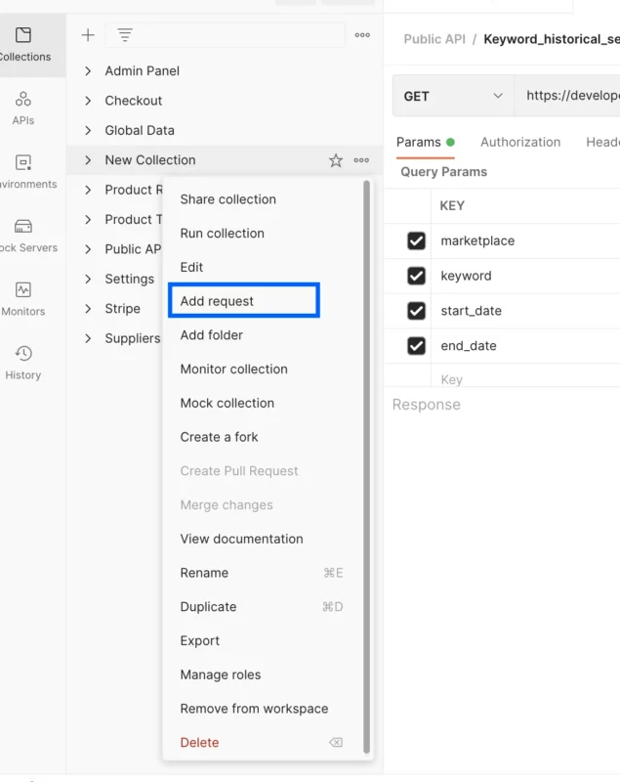Open the Monitors sidebar section
The width and height of the screenshot is (620, 782).
pyautogui.click(x=22, y=299)
